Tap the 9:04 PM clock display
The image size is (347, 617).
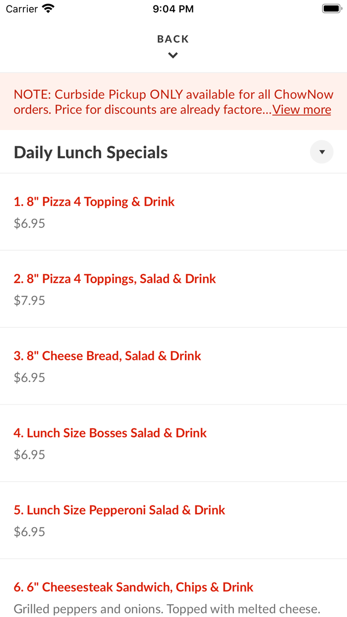pos(173,8)
